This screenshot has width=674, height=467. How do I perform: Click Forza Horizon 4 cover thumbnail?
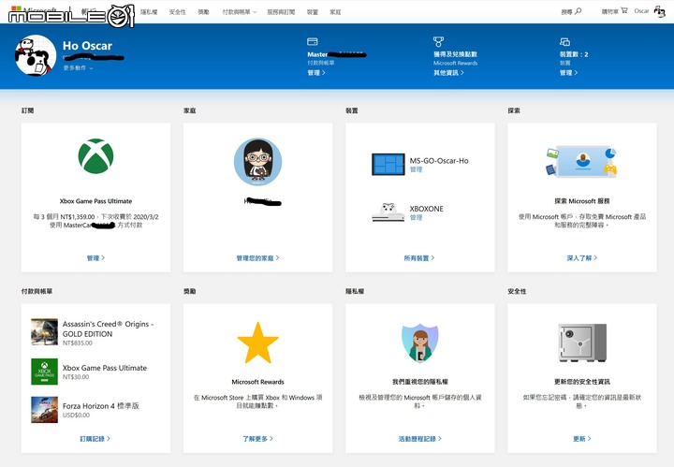[44, 409]
